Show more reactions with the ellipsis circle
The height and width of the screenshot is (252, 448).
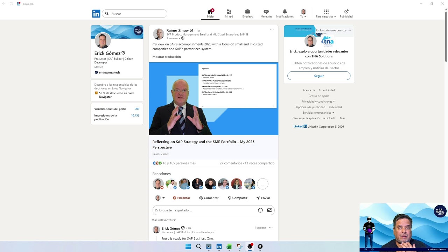click(x=262, y=184)
